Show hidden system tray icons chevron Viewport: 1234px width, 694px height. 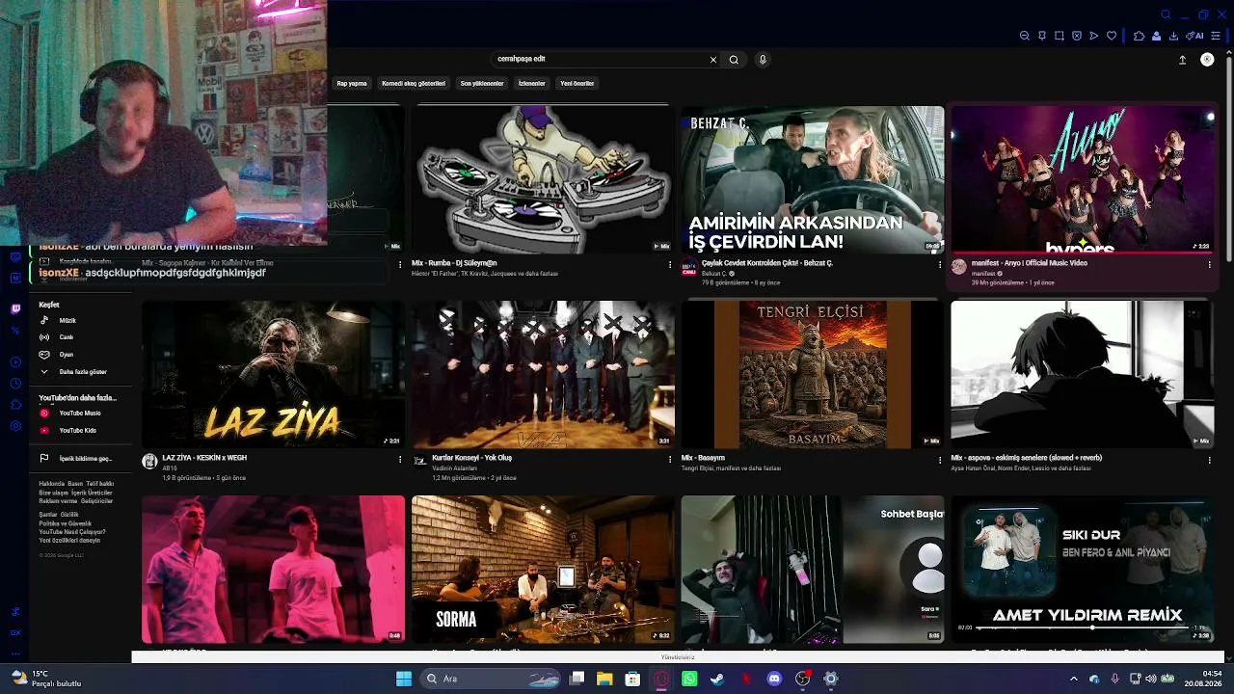(x=1074, y=679)
